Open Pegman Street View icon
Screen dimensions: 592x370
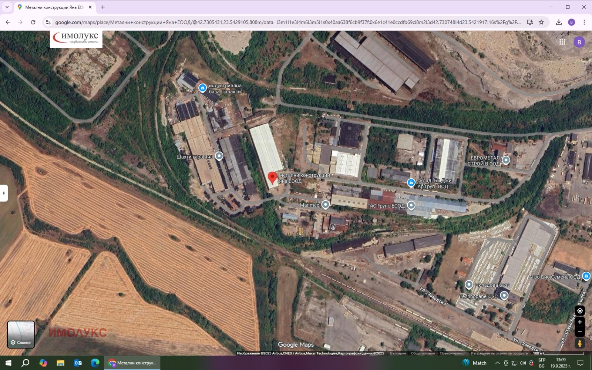579,343
